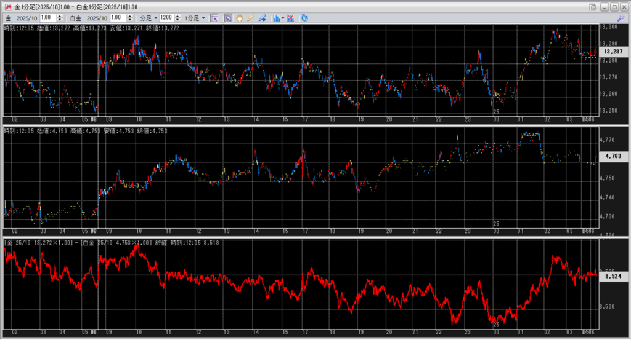Choose the eraser tool in toolbar

(261, 18)
